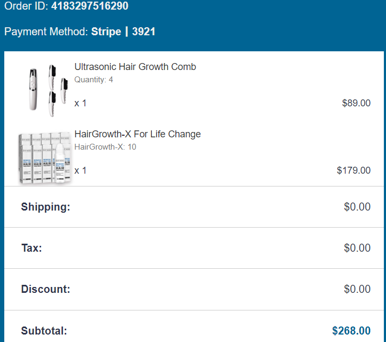The image size is (386, 342).
Task: Click the Payment Method label
Action: [46, 32]
